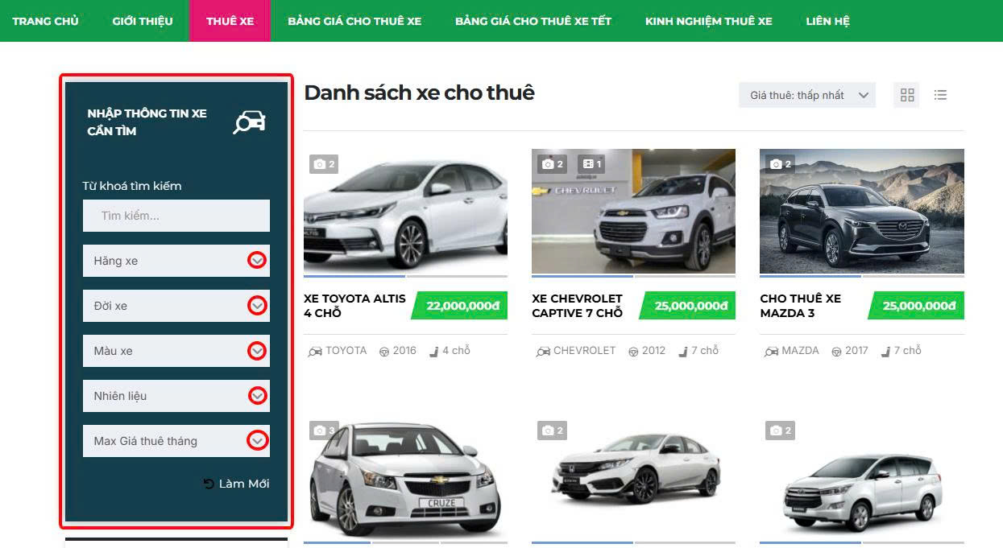The image size is (1003, 548).
Task: Open the Nhiên liệu dropdown
Action: click(x=257, y=396)
